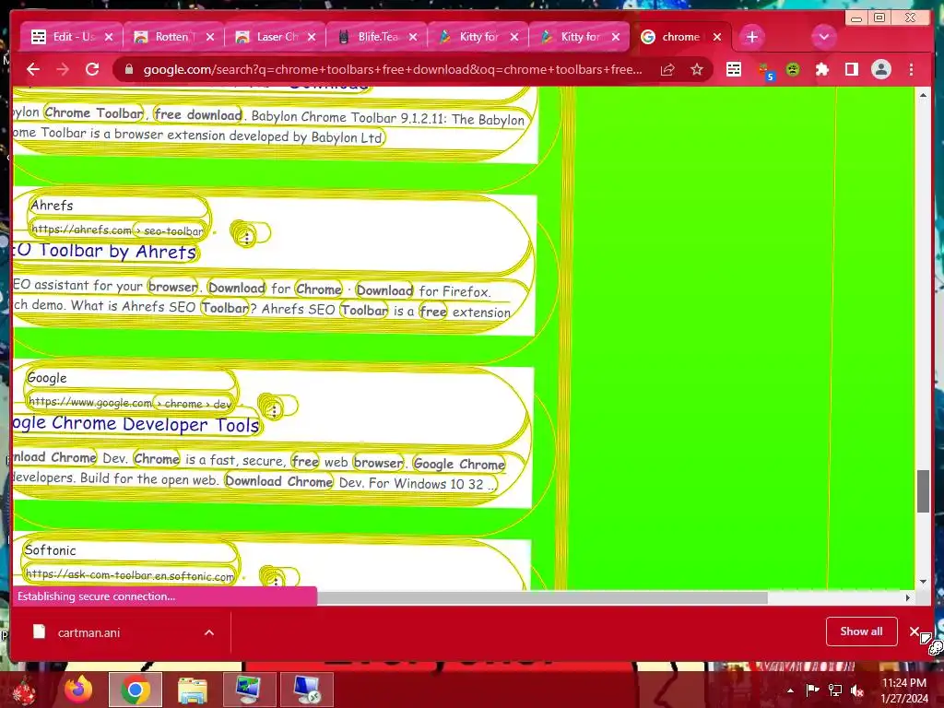Open the striped-grid extension in the toolbar
This screenshot has height=708, width=944.
point(733,69)
